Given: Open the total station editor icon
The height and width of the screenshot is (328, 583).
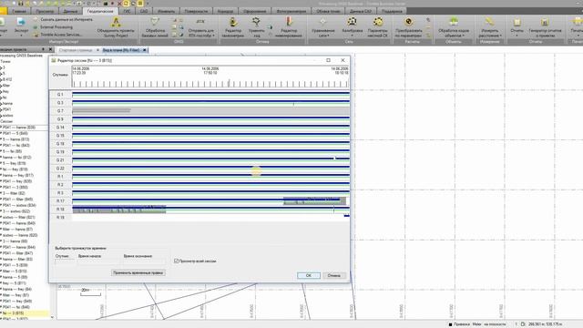Looking at the screenshot, I should click(233, 22).
